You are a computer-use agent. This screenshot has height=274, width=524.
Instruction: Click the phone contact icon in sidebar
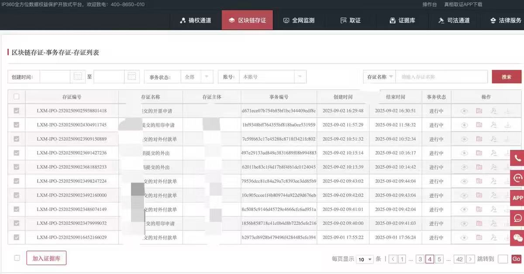point(517,158)
